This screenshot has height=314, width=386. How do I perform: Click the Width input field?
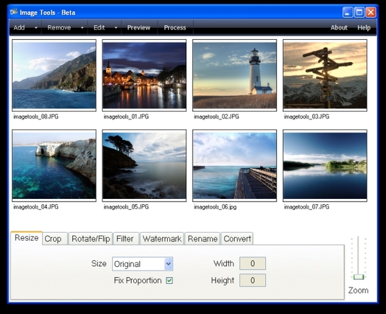252,264
